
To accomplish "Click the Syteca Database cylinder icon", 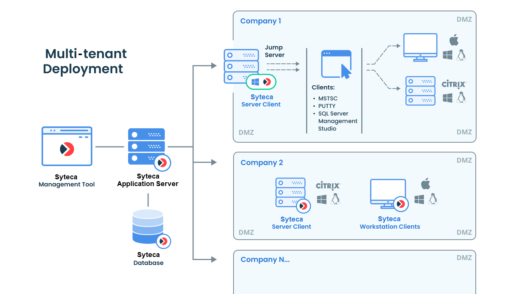I will pos(148,226).
